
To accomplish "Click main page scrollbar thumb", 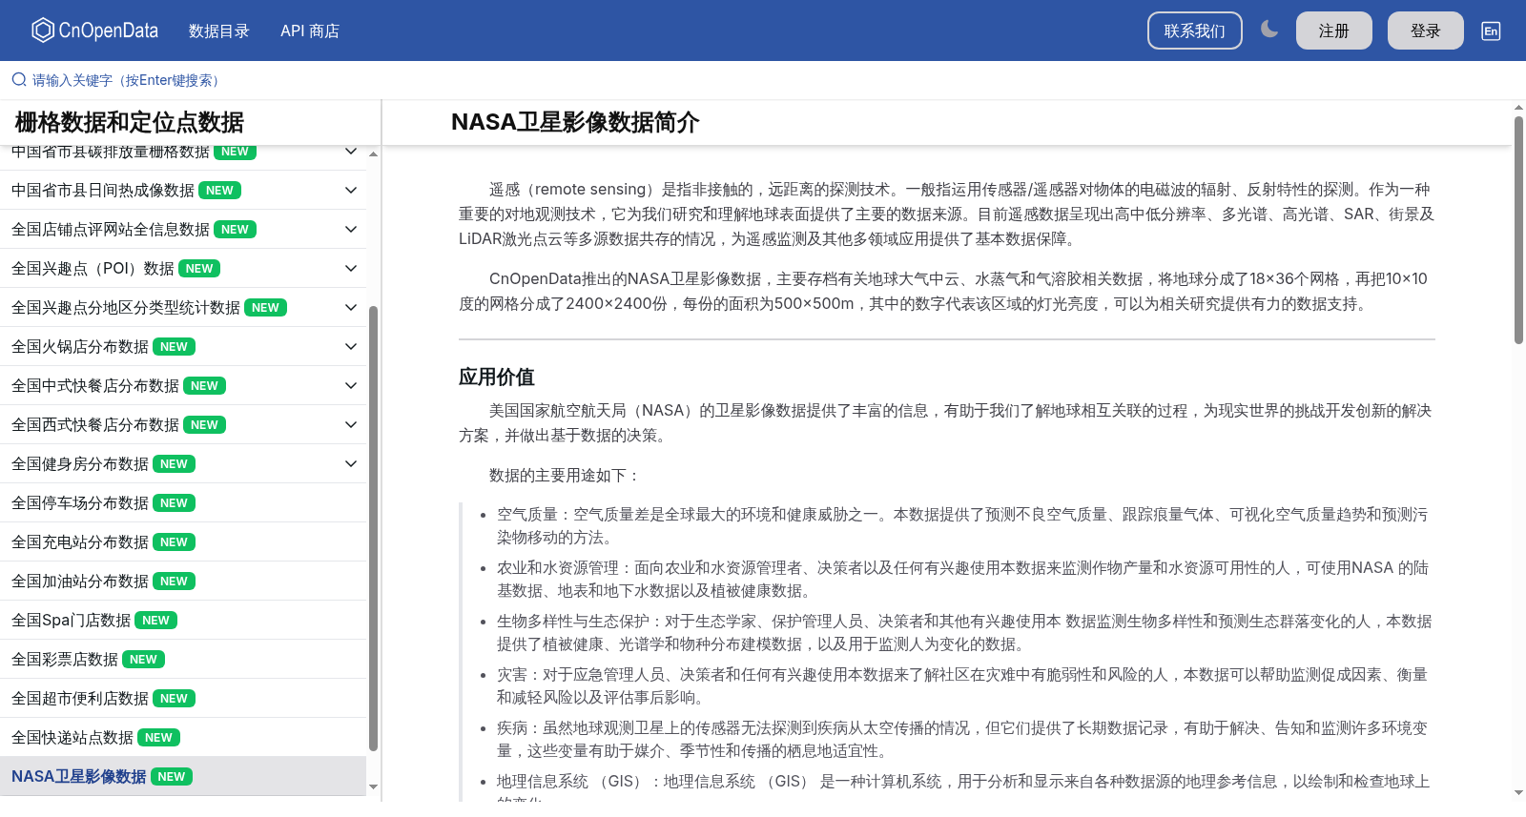I will 1519,230.
